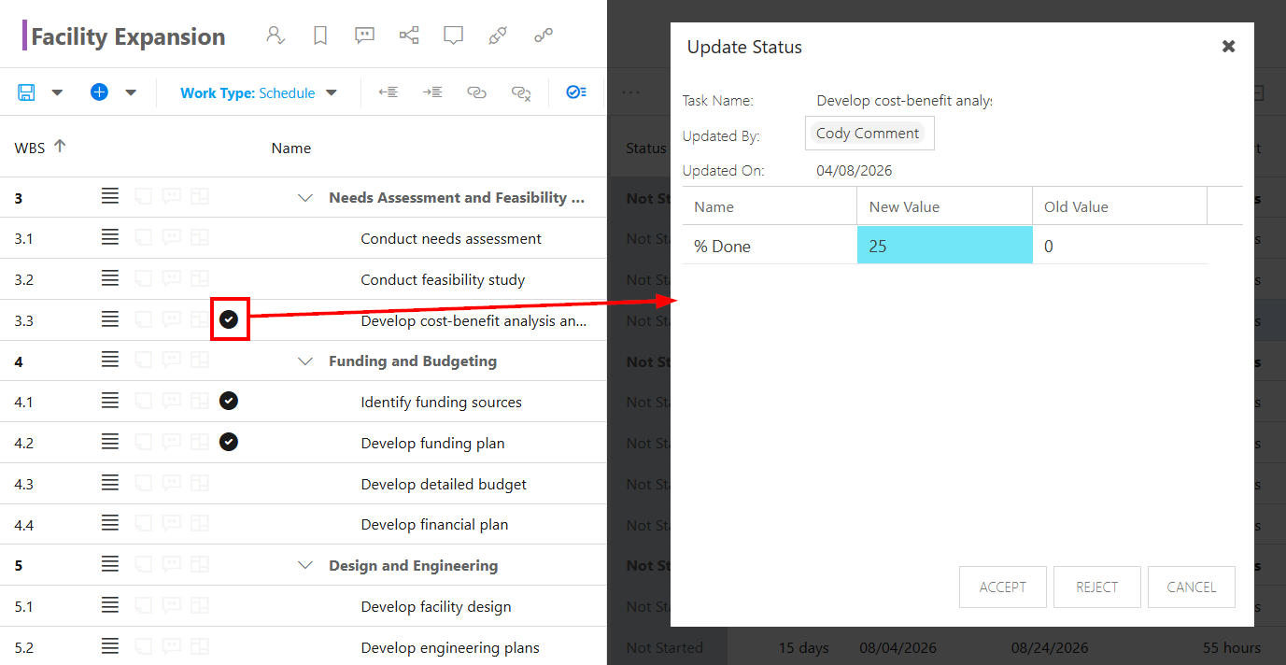This screenshot has width=1286, height=665.
Task: Open the comments bubble with dots icon
Action: (x=365, y=35)
